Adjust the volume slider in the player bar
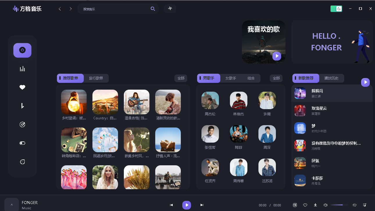 tap(339, 205)
